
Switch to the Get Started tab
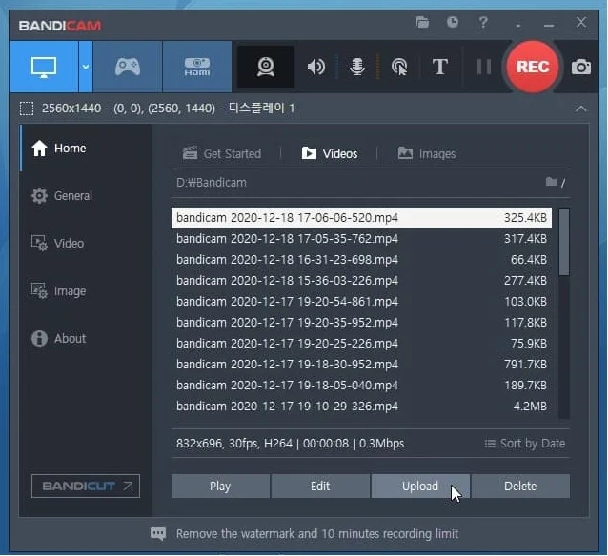(x=222, y=154)
